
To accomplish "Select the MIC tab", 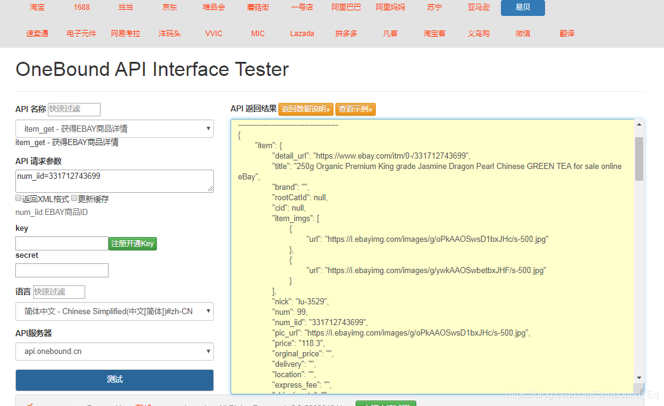I will coord(258,34).
